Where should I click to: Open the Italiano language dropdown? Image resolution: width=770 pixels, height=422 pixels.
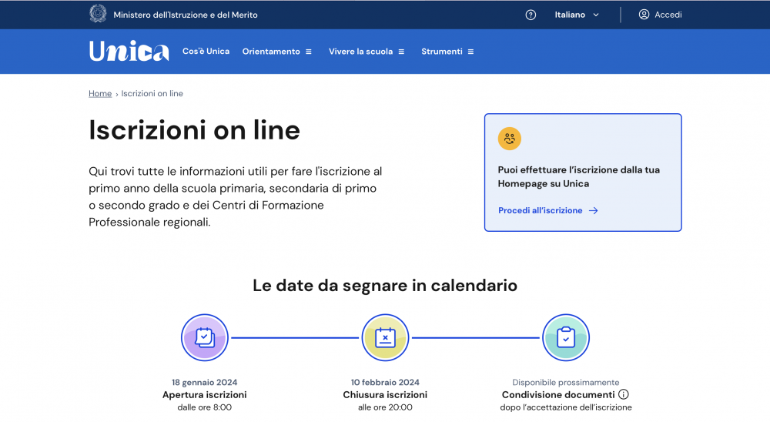[x=577, y=15]
